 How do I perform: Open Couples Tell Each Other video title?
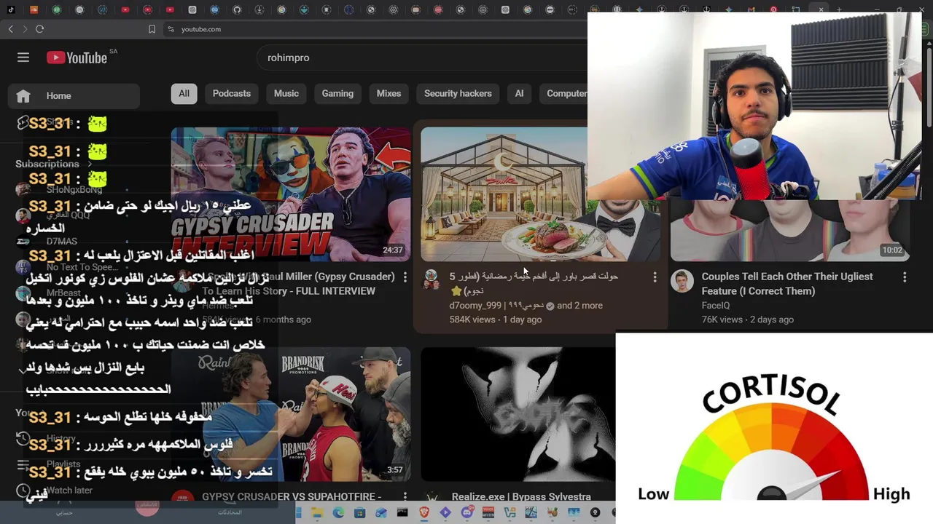(x=787, y=284)
